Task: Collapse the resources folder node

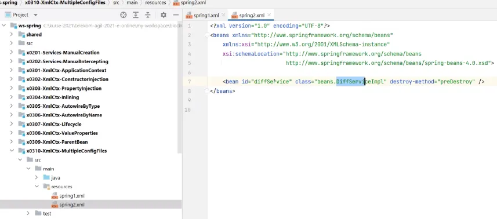Action: [x=36, y=187]
